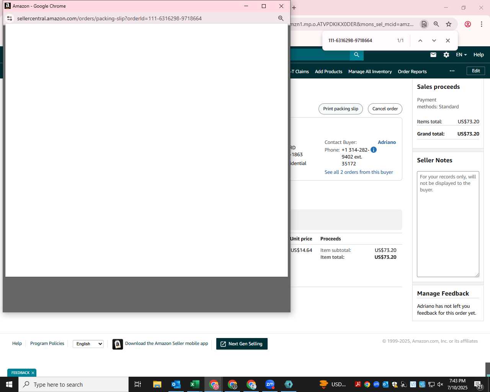Dismiss the FEEDBACK tab with its X

(33, 373)
